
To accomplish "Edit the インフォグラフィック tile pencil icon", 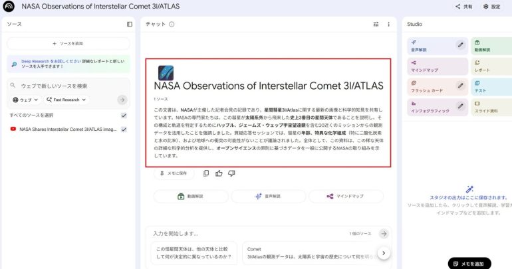I will pos(460,106).
